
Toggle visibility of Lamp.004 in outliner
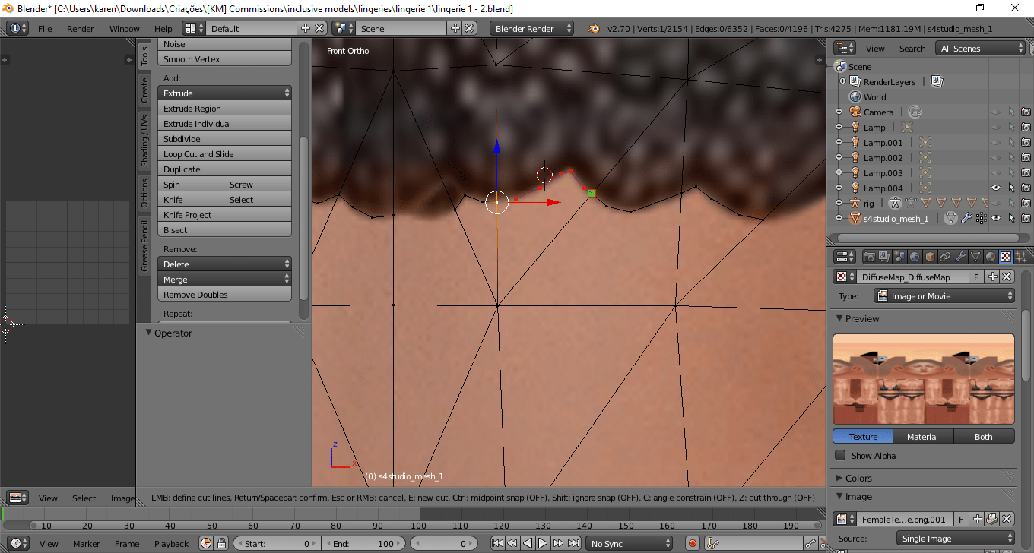coord(997,188)
